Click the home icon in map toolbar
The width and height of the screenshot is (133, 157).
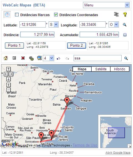(x=6, y=58)
